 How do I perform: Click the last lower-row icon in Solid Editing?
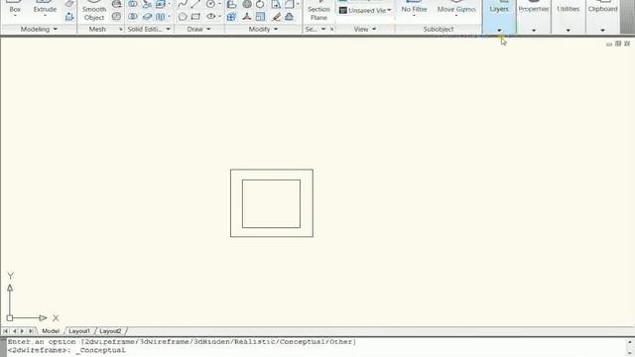pos(161,17)
